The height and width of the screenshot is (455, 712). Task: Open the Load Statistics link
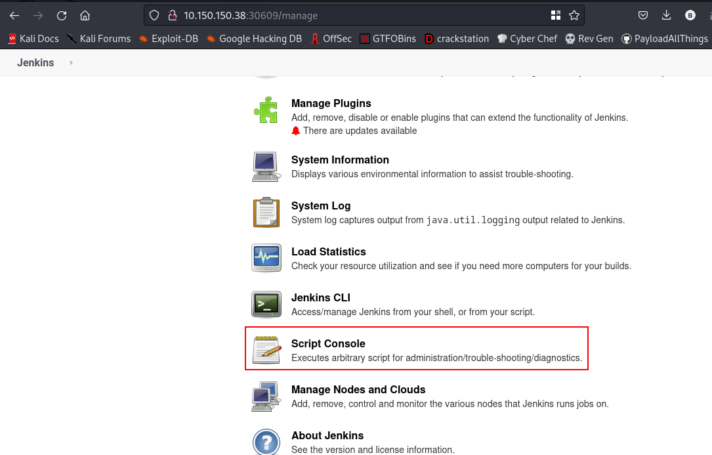pos(328,251)
